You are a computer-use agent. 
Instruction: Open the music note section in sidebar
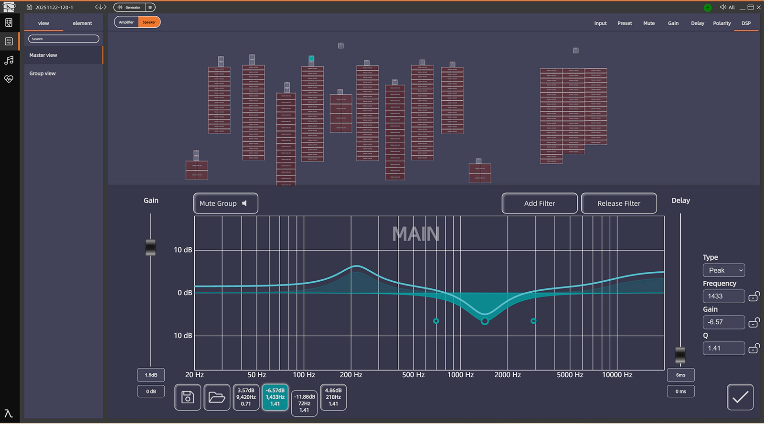click(9, 60)
